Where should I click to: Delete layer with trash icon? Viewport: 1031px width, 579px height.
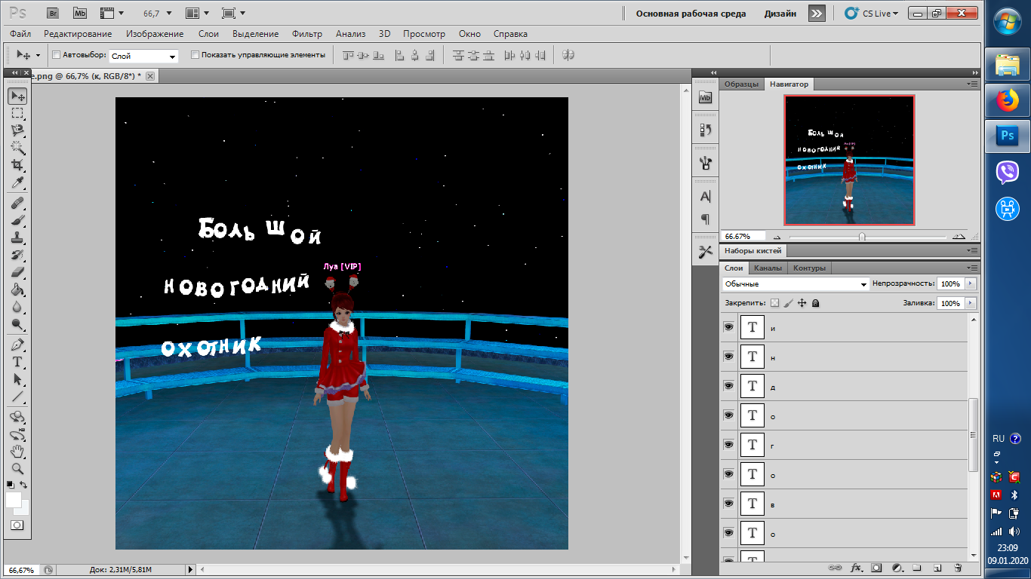958,567
